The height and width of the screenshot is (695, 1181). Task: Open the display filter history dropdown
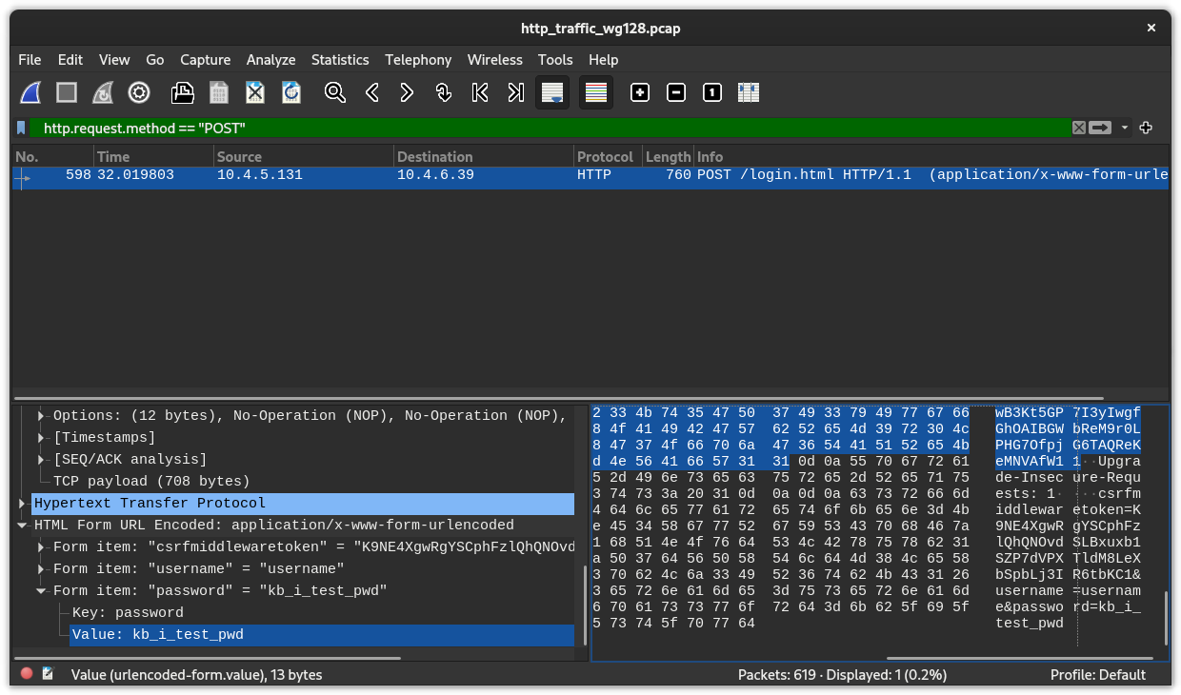(1125, 128)
